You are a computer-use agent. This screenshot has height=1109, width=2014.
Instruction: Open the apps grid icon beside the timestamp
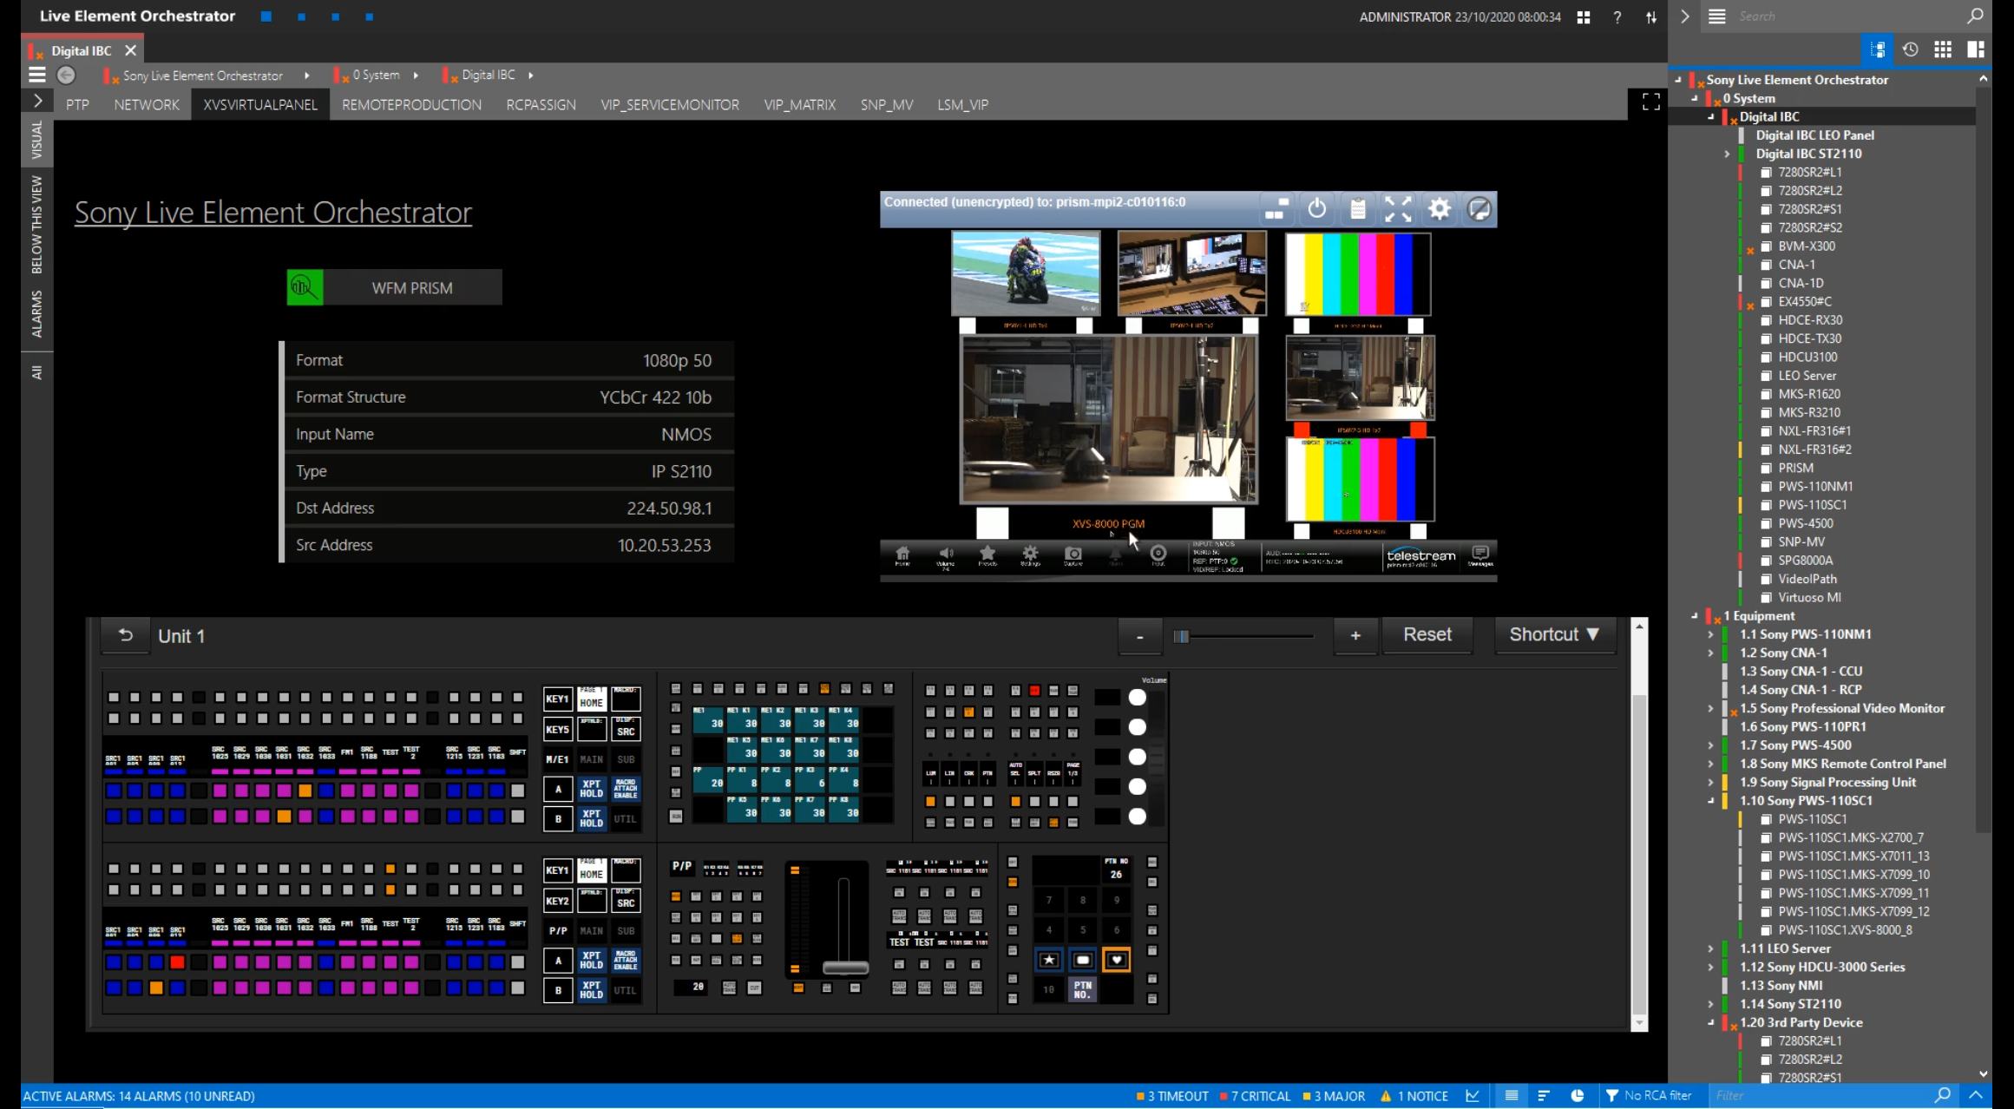pos(1584,16)
